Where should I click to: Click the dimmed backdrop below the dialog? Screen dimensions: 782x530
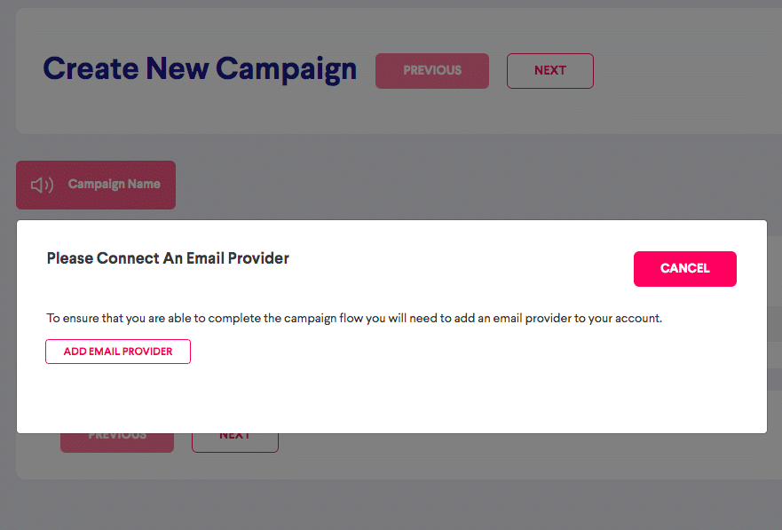click(391, 503)
